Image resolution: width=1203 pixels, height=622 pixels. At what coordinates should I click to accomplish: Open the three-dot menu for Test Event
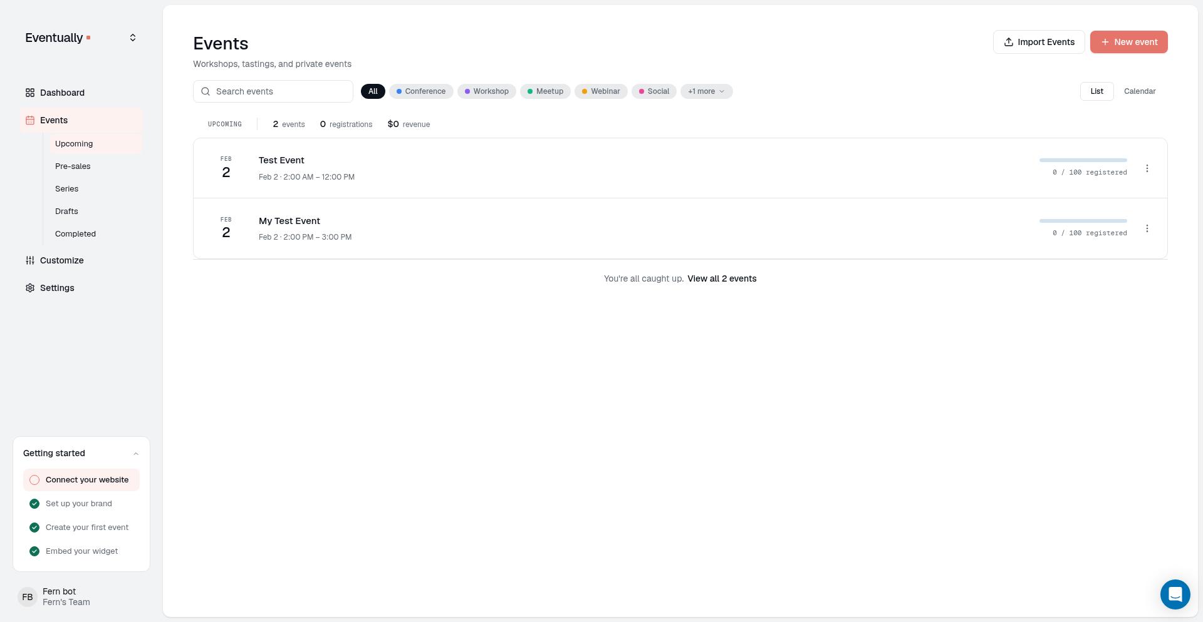point(1147,168)
